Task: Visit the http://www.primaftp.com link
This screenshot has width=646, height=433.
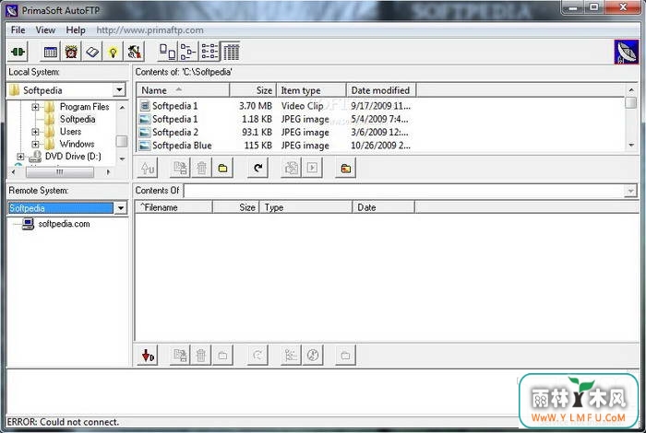Action: click(150, 30)
